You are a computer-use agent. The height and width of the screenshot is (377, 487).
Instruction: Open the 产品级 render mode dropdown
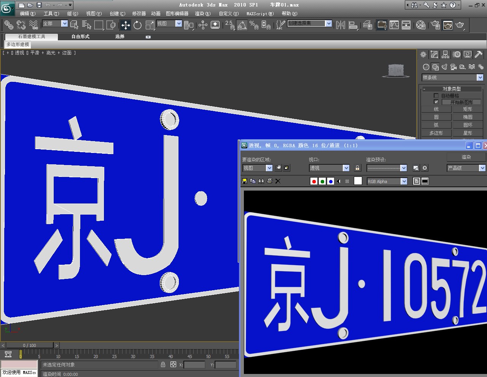(482, 168)
